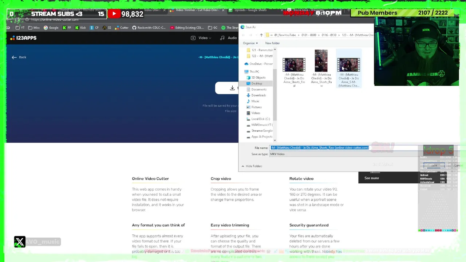Select the Shorts_Raw video file thumbnail
The image size is (466, 262).
321,60
